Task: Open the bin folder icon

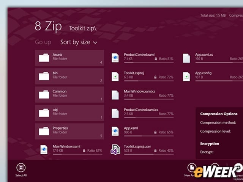Action: pyautogui.click(x=44, y=76)
